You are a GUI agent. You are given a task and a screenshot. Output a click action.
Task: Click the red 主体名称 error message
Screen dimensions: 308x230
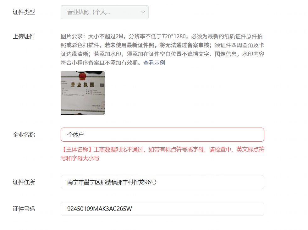[162, 154]
